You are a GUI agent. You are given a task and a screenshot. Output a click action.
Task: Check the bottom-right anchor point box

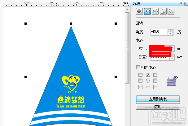click(x=155, y=87)
